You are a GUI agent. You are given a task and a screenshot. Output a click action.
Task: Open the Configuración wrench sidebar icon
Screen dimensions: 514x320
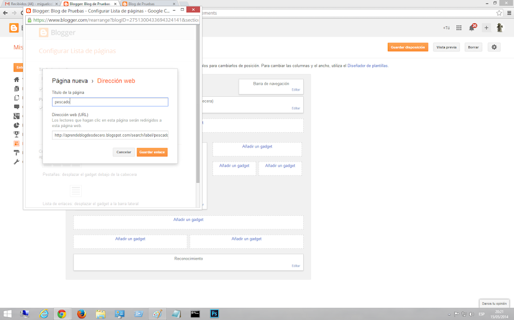coord(17,162)
